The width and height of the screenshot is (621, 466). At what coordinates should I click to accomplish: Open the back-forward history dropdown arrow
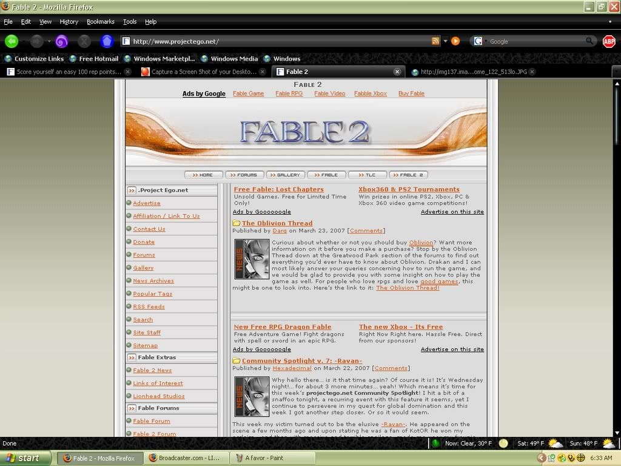point(49,41)
